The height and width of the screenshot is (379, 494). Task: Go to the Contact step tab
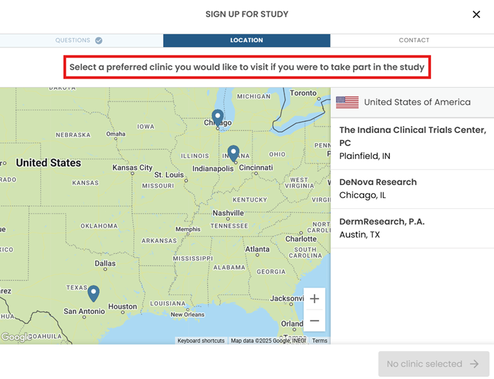(413, 40)
